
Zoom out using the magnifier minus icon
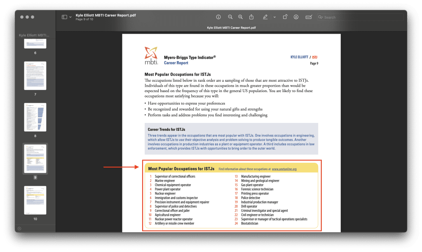point(230,17)
